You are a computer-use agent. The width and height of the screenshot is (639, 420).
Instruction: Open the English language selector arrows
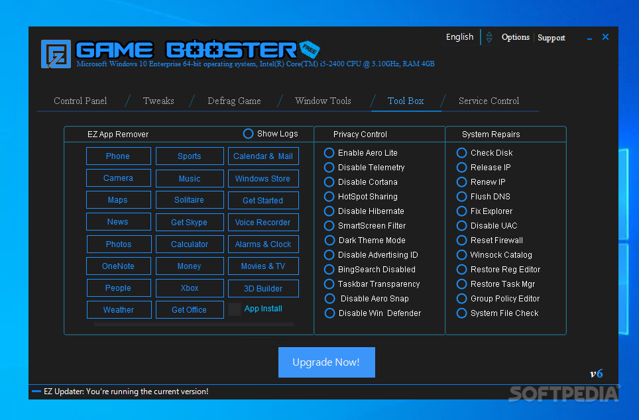coord(489,37)
